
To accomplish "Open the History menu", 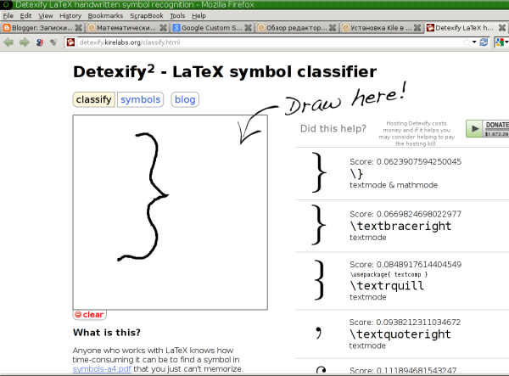I will 70,15.
